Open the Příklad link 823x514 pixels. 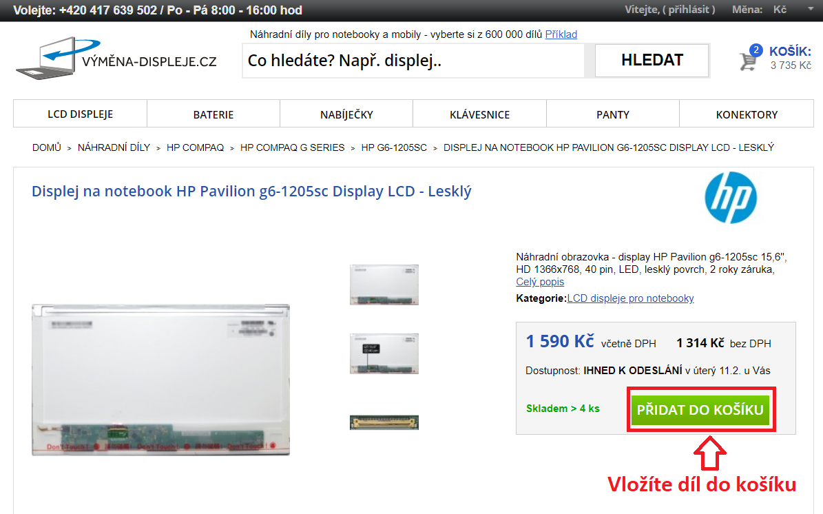(561, 34)
